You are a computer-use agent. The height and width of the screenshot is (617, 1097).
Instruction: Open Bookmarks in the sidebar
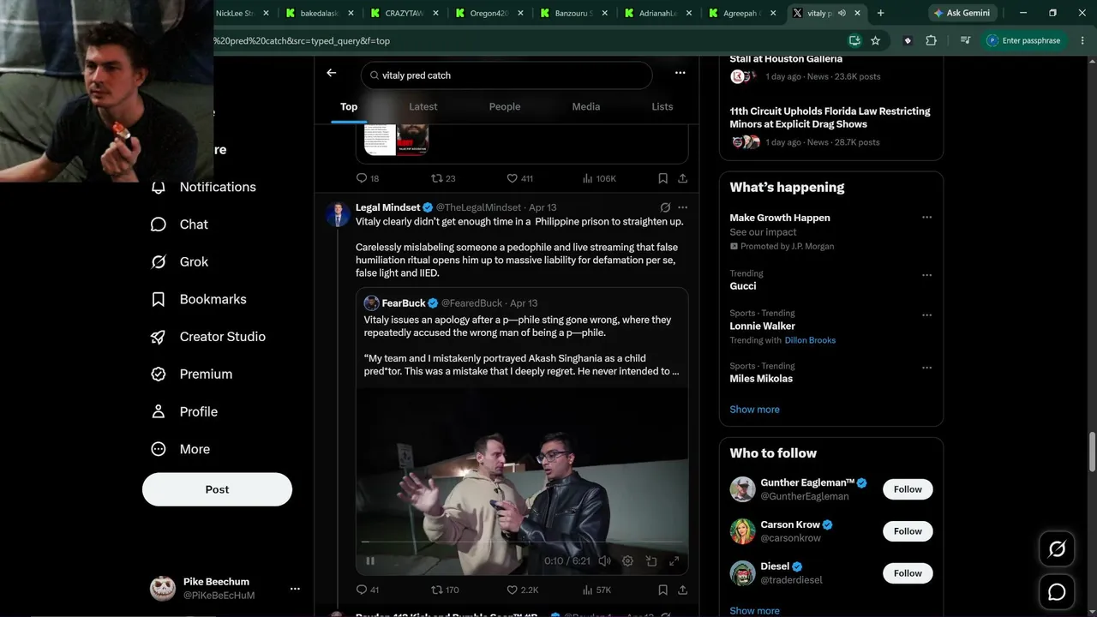198,299
